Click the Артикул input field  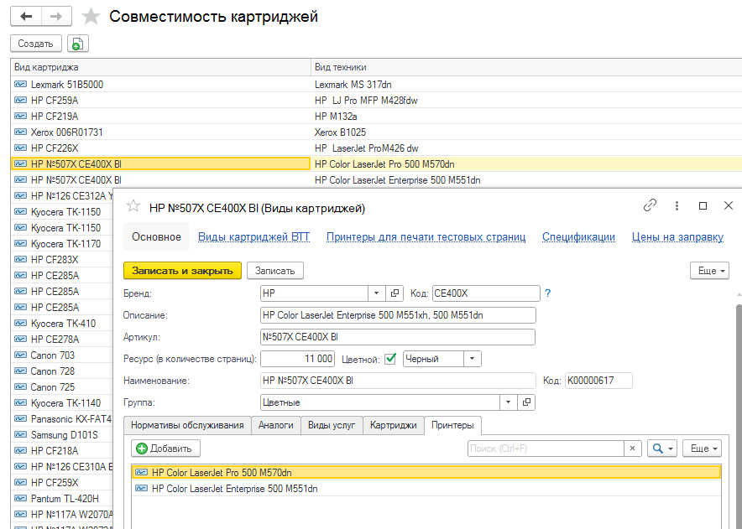[x=398, y=337]
